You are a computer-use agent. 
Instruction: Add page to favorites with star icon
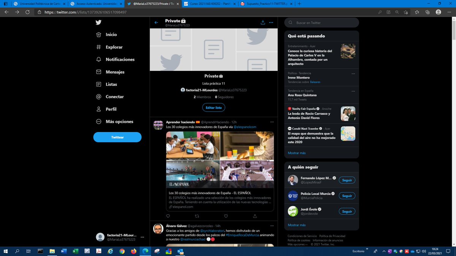pyautogui.click(x=406, y=12)
